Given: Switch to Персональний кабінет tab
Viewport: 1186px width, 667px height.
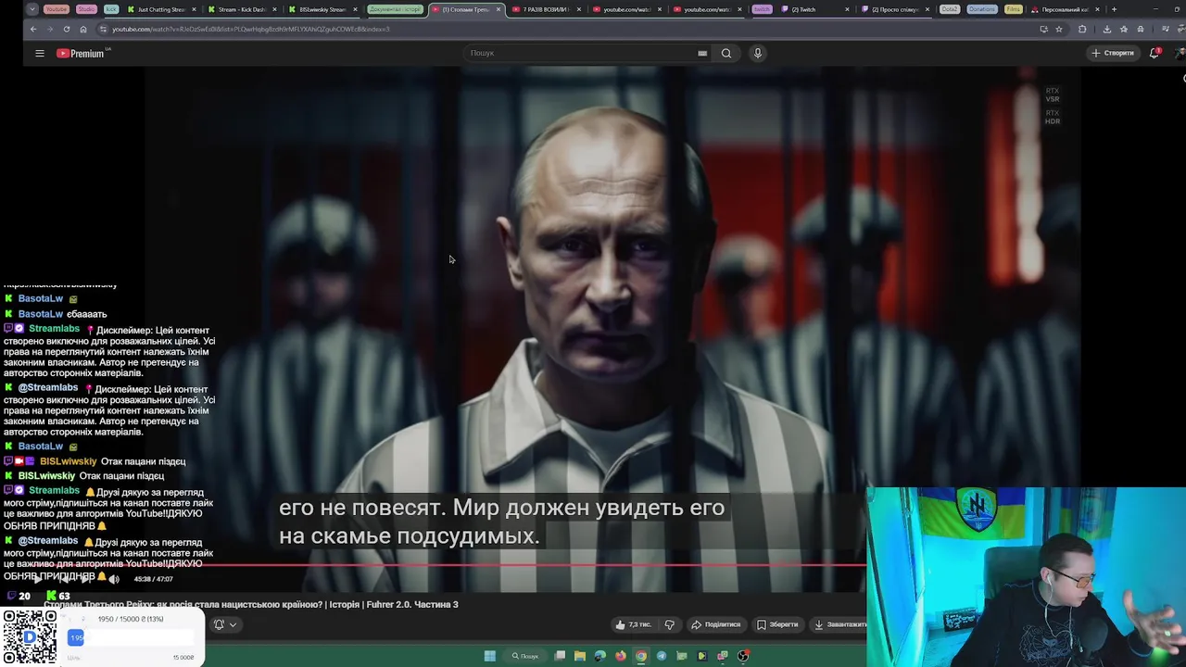Looking at the screenshot, I should click(x=1064, y=9).
